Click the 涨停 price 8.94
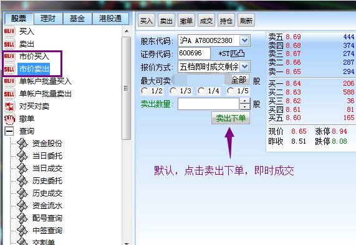 pos(339,131)
